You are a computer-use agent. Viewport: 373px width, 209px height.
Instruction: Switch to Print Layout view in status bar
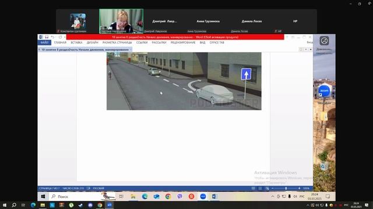pyautogui.click(x=261, y=188)
